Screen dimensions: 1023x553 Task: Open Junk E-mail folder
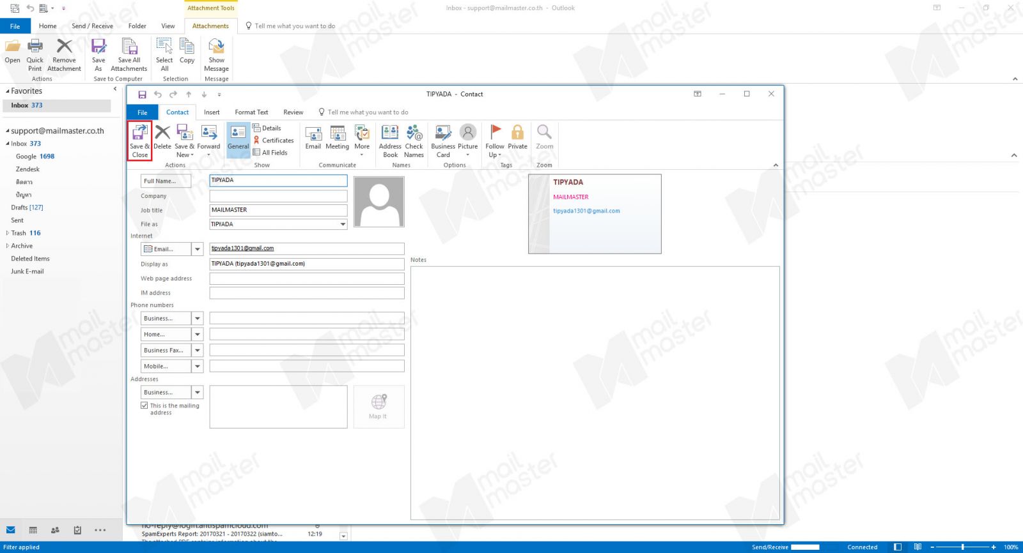[x=27, y=271]
